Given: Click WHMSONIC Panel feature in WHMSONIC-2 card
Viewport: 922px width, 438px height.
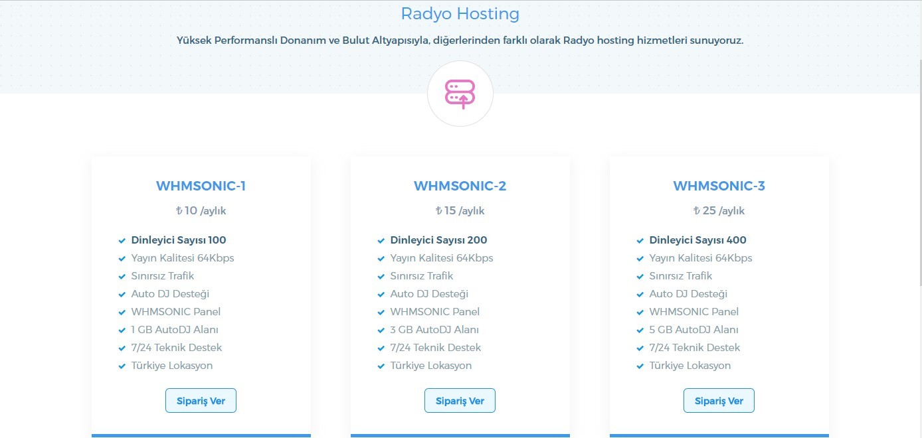Looking at the screenshot, I should point(434,312).
